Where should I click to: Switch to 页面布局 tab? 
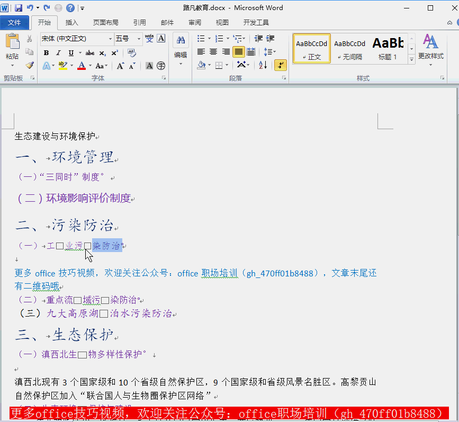106,23
